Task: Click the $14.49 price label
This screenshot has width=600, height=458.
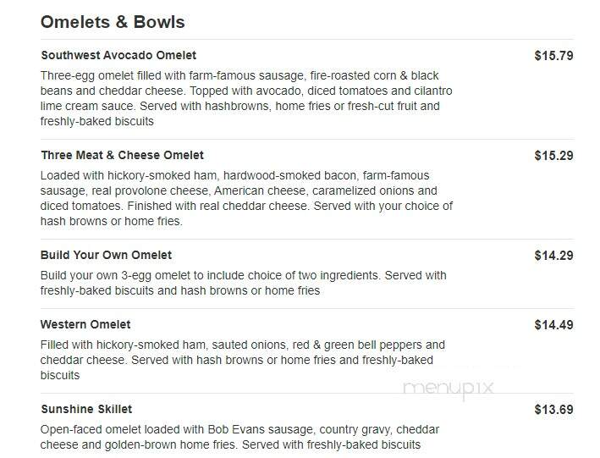Action: [553, 325]
